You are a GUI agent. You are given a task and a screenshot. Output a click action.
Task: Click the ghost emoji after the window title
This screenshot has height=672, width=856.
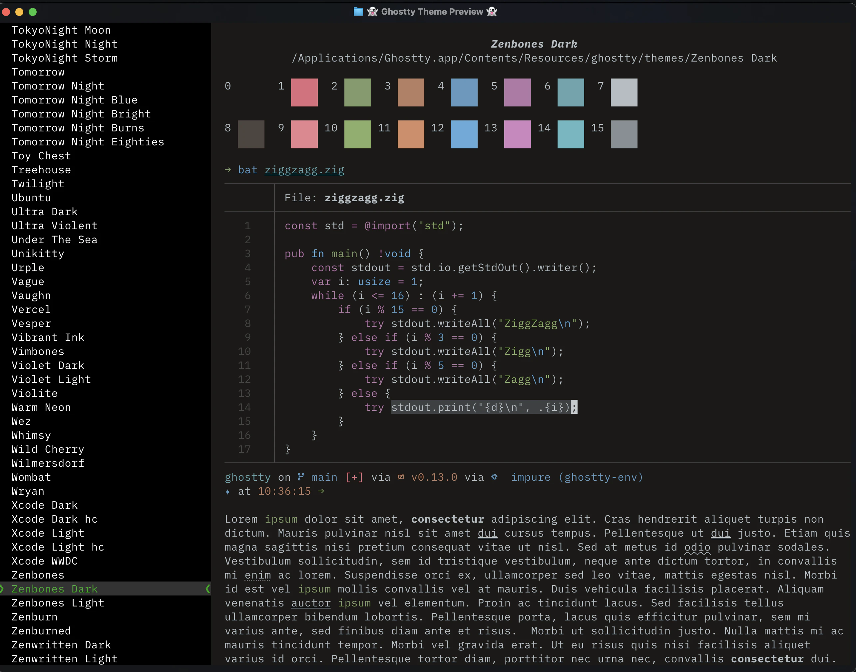click(x=492, y=11)
